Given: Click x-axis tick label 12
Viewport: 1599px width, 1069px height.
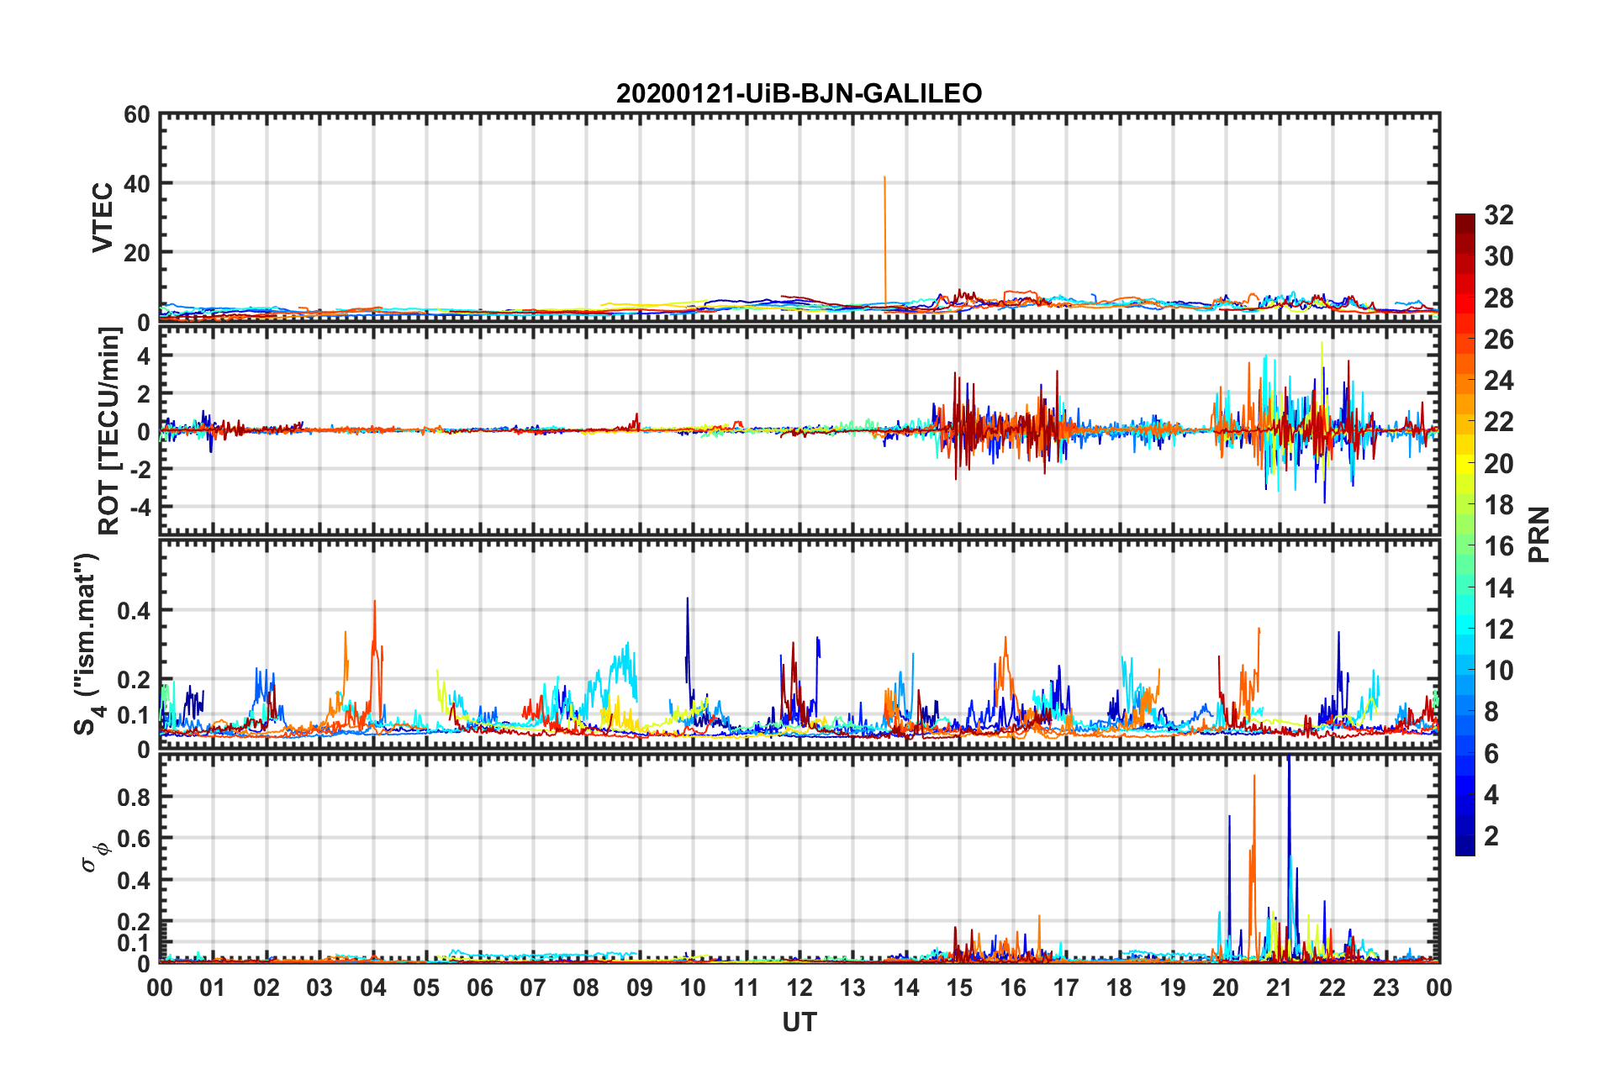Looking at the screenshot, I should (799, 987).
